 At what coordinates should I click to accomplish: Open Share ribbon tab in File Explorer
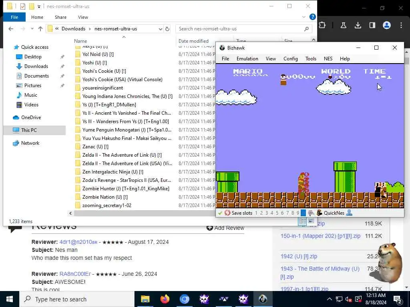pos(60,17)
